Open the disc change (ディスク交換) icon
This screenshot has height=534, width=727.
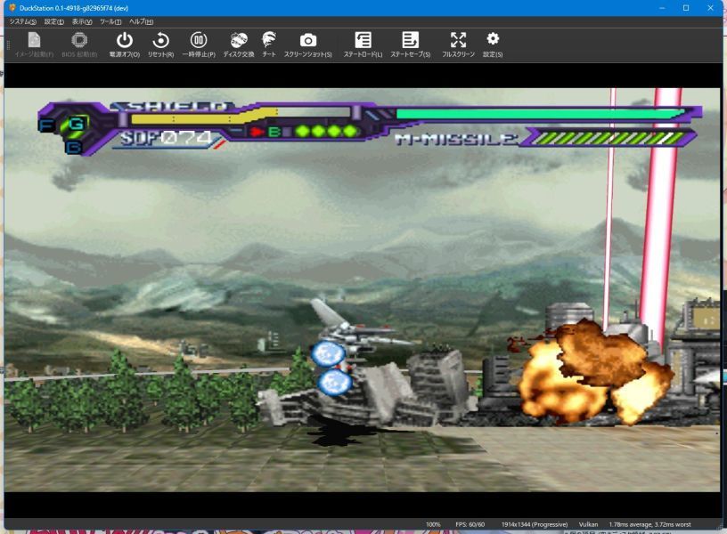coord(238,44)
